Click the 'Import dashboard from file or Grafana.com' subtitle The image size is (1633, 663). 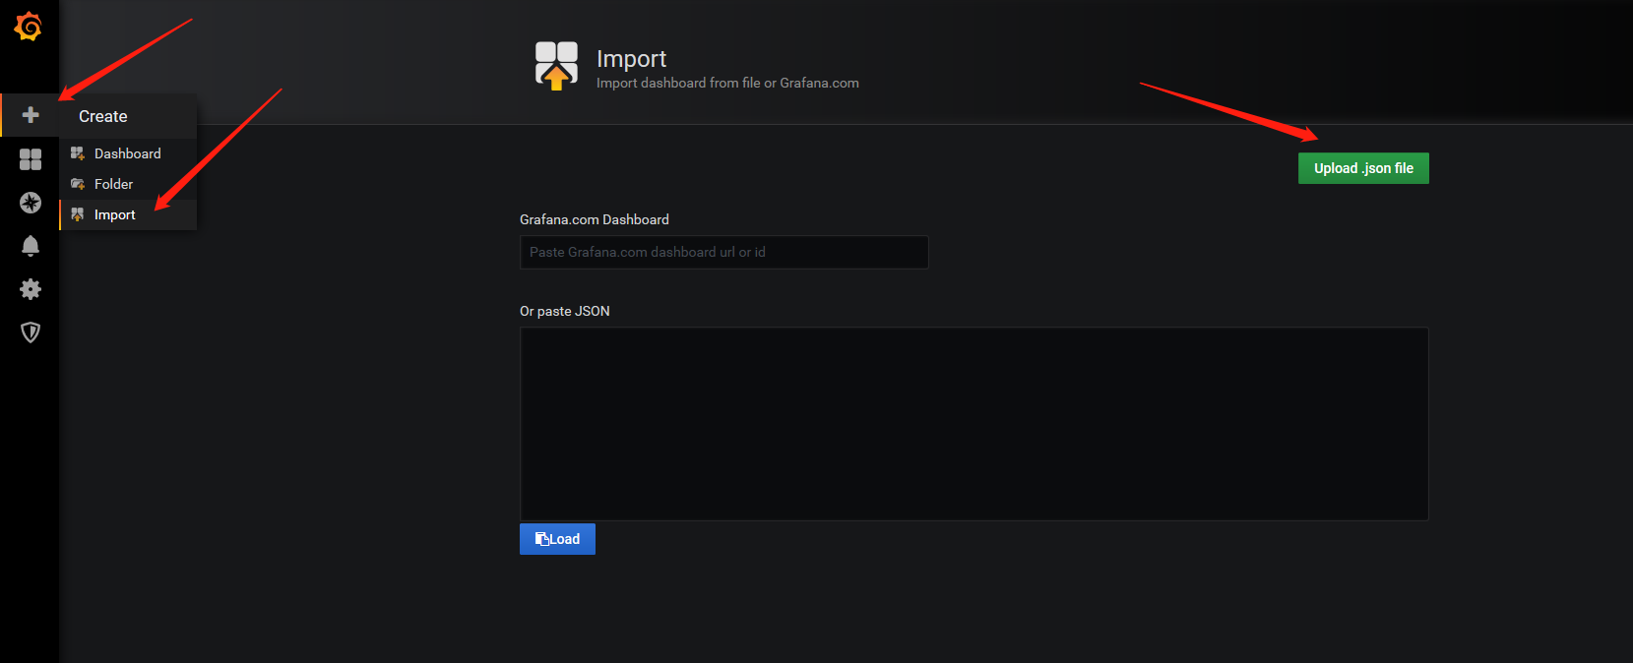727,83
